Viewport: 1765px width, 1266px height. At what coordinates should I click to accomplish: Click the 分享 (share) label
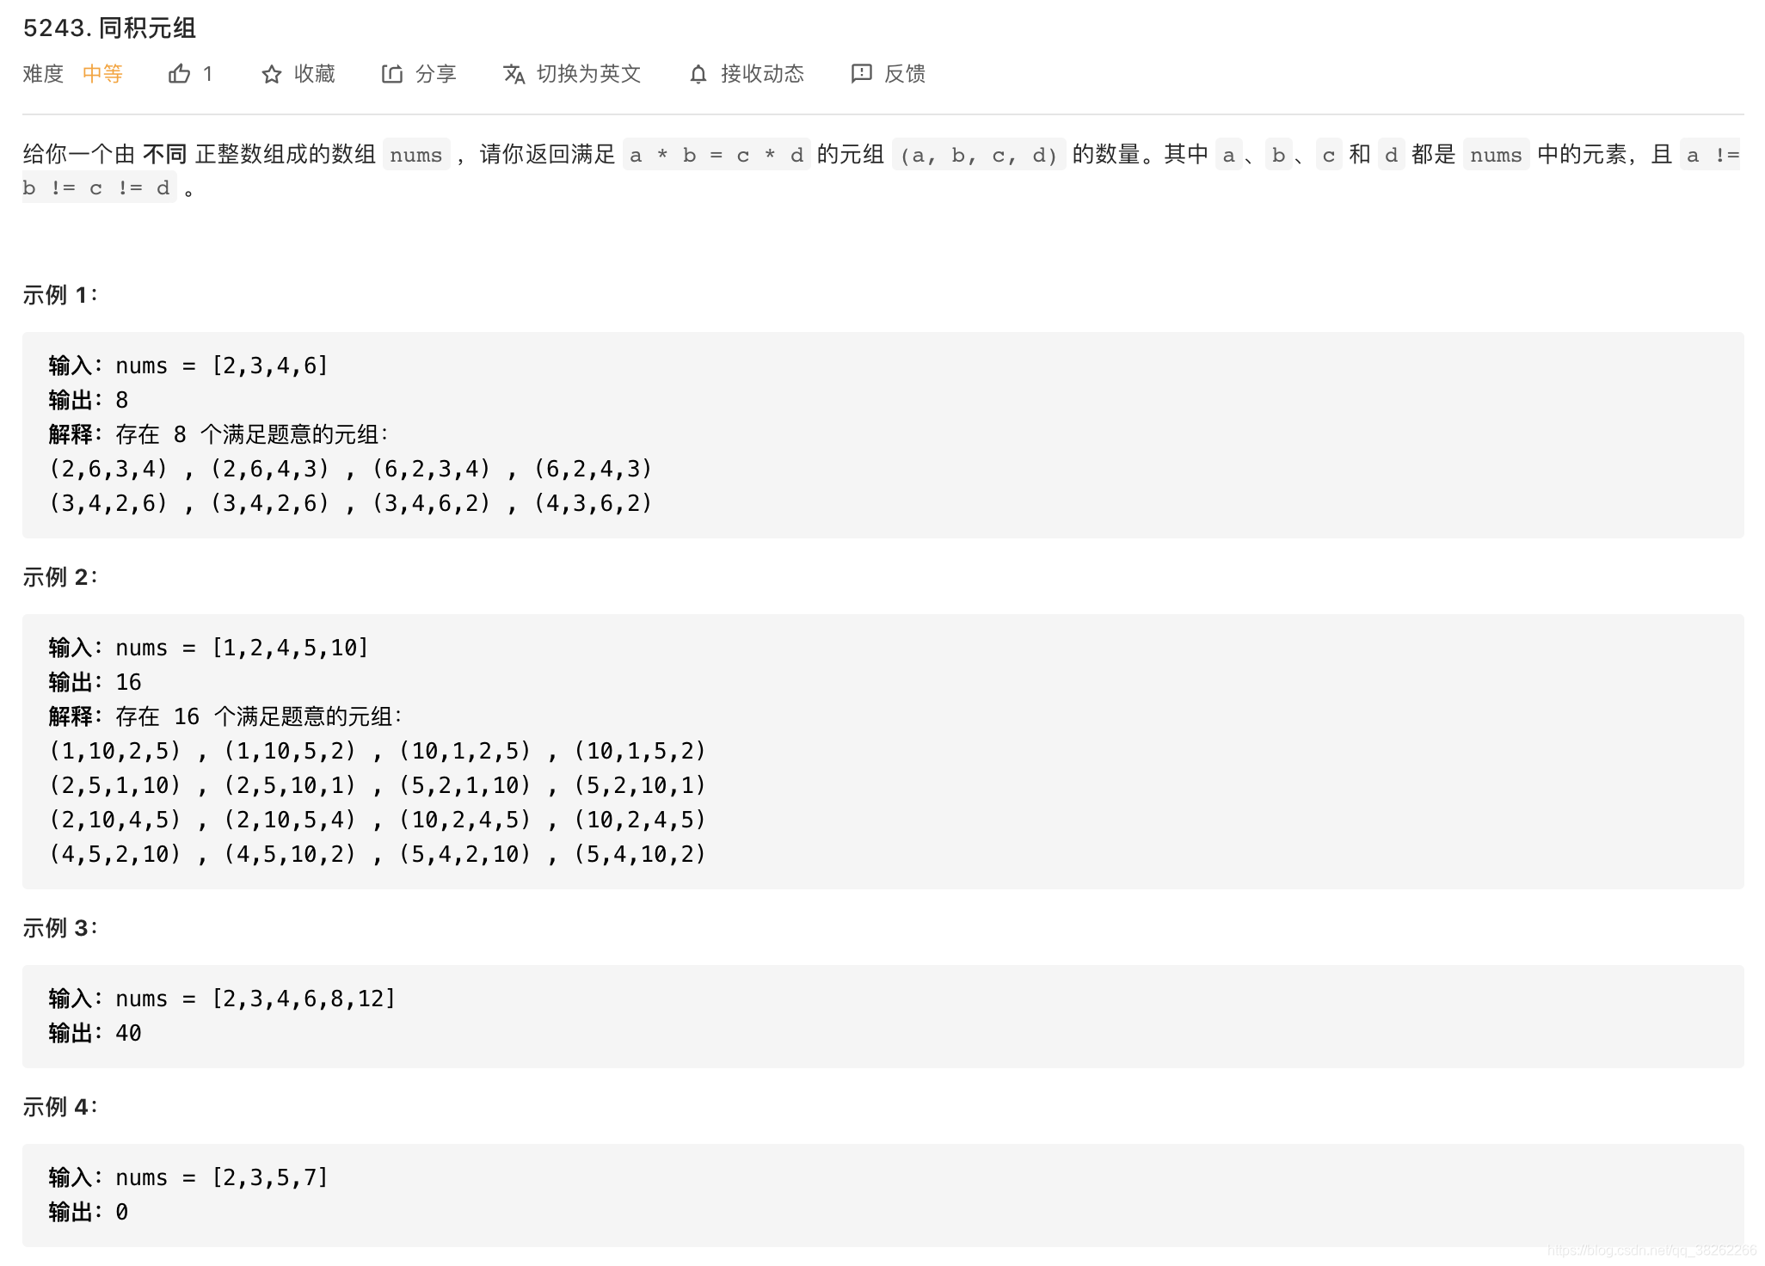[x=436, y=74]
